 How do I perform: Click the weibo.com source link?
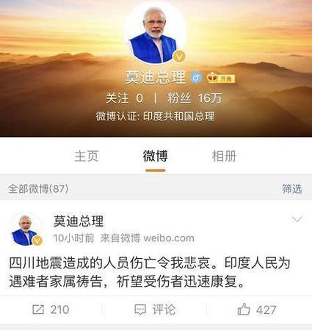coord(169,238)
